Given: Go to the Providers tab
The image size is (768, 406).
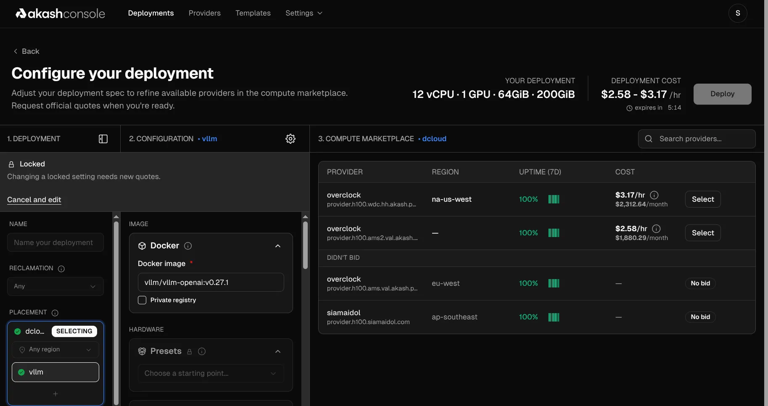Looking at the screenshot, I should 205,13.
